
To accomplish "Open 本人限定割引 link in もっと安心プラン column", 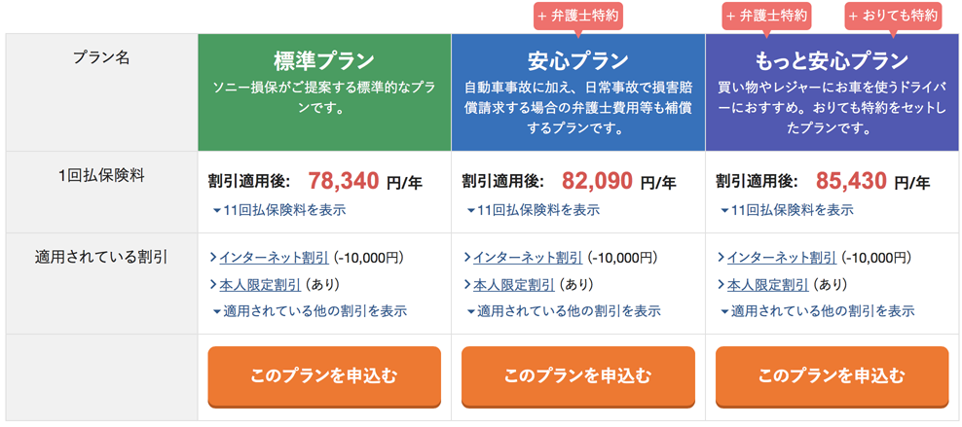I will 768,284.
